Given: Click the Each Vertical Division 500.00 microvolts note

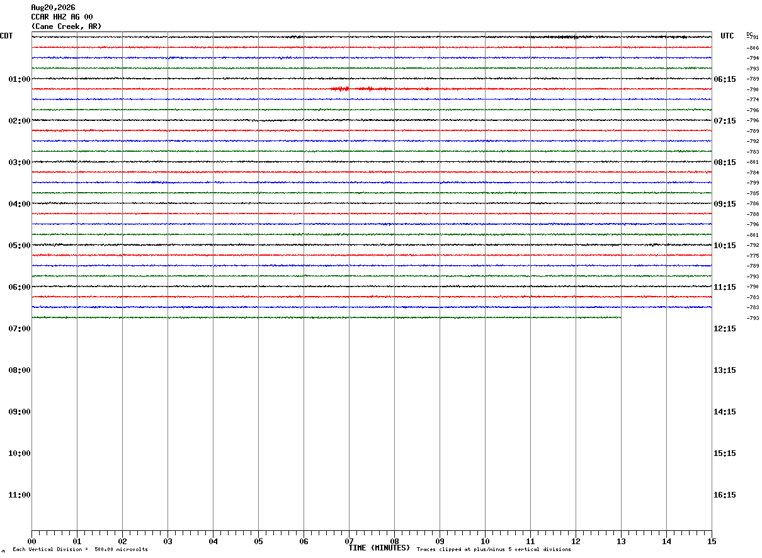Looking at the screenshot, I should pyautogui.click(x=80, y=550).
